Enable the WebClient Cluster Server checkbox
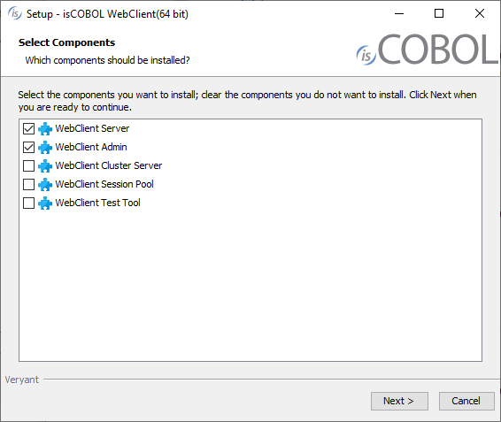The height and width of the screenshot is (422, 501). (28, 165)
